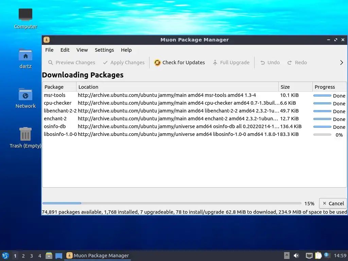This screenshot has height=261, width=348.
Task: Open the file manager from the taskbar
Action: pyautogui.click(x=49, y=256)
